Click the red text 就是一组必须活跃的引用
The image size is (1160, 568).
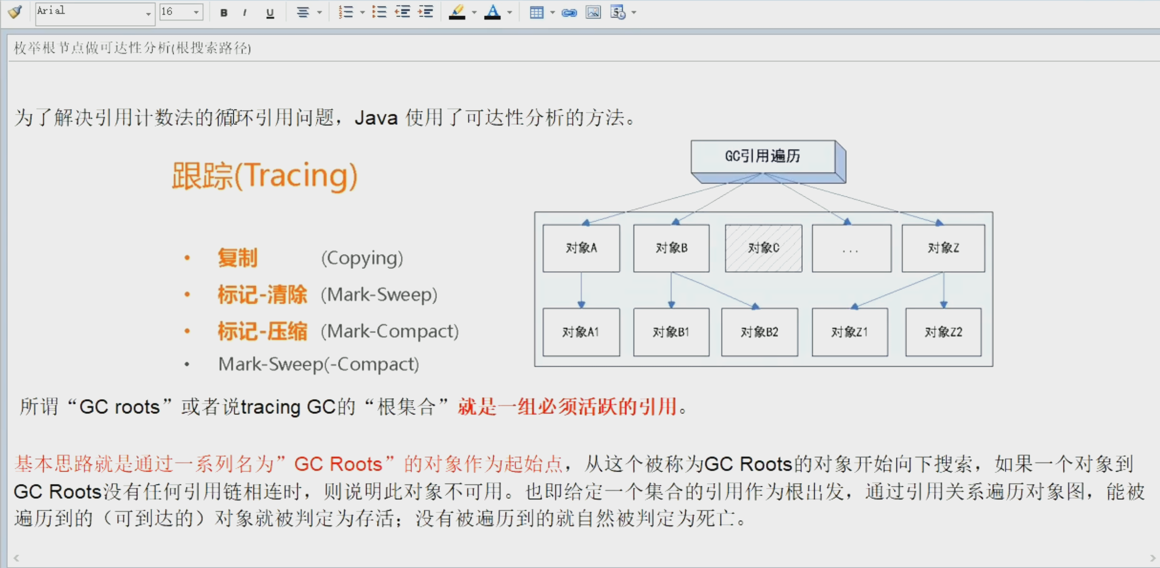567,407
